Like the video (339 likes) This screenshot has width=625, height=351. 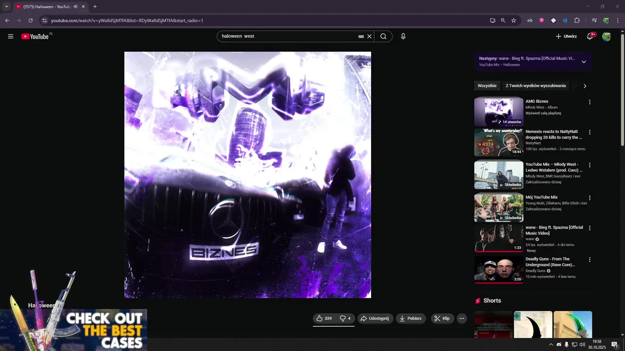pos(324,318)
